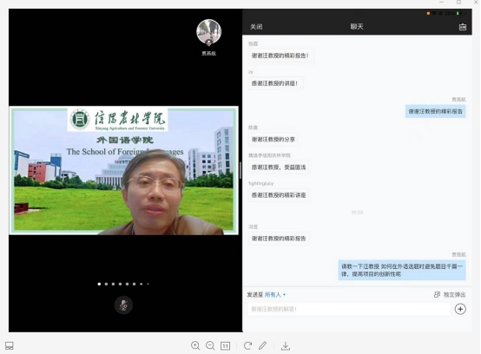Click the zoom in magnifier icon

point(195,345)
